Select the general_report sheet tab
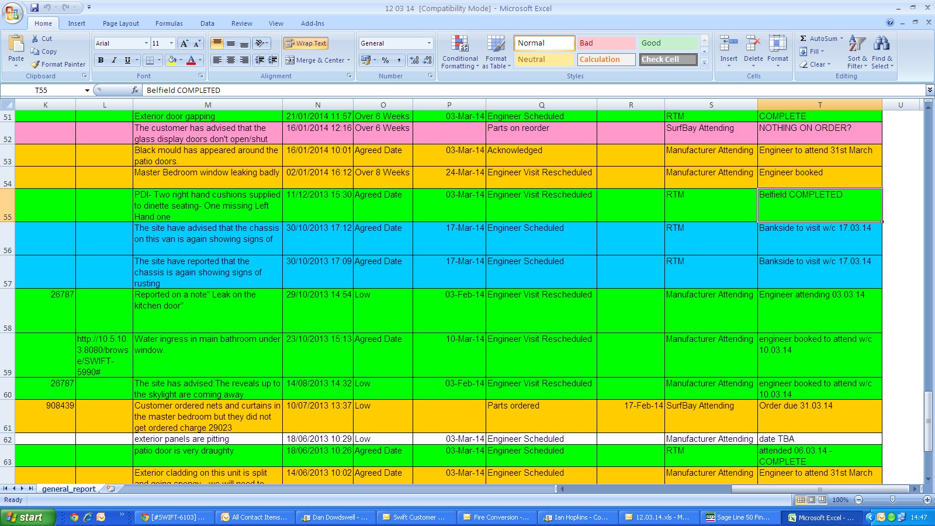 click(x=68, y=489)
